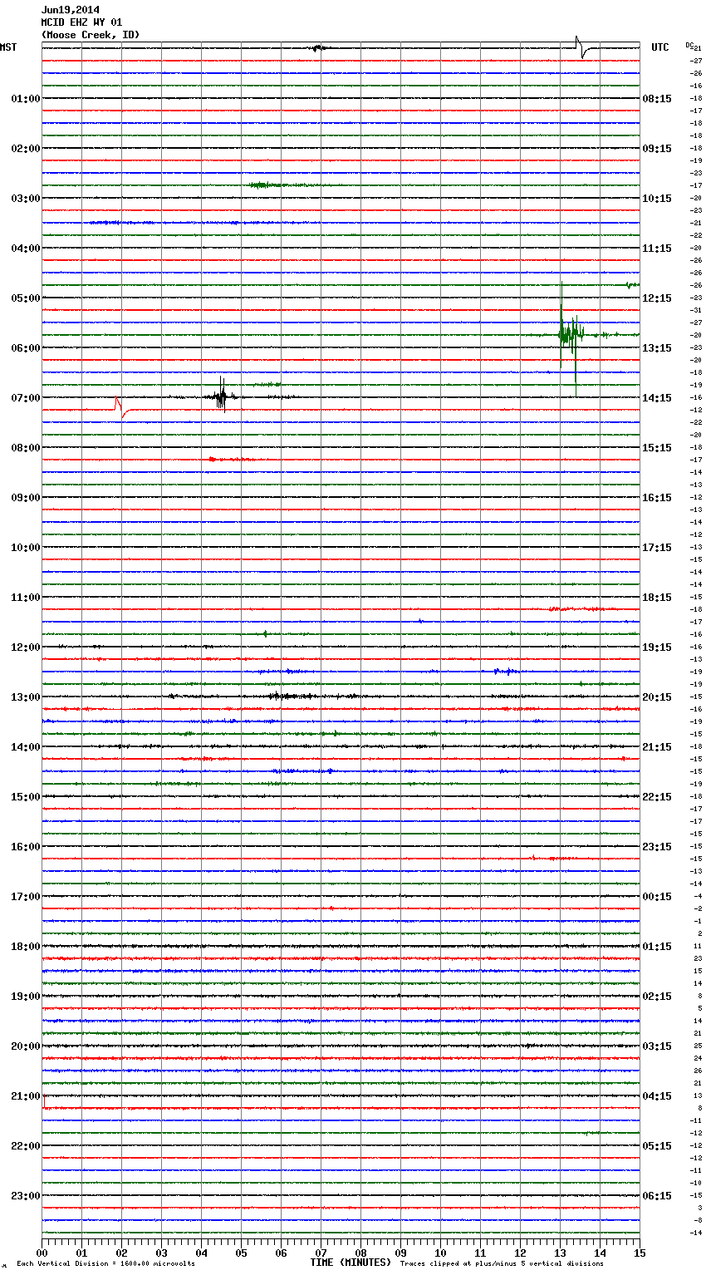Screen dimensions: 706x1275
Task: Click the 17:00 MST row label
Action: 26,897
